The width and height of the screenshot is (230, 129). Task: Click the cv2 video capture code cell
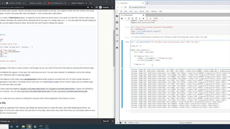coord(180,54)
